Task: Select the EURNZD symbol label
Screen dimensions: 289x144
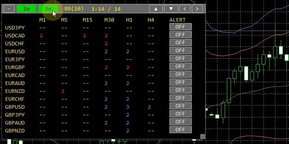Action: point(15,91)
